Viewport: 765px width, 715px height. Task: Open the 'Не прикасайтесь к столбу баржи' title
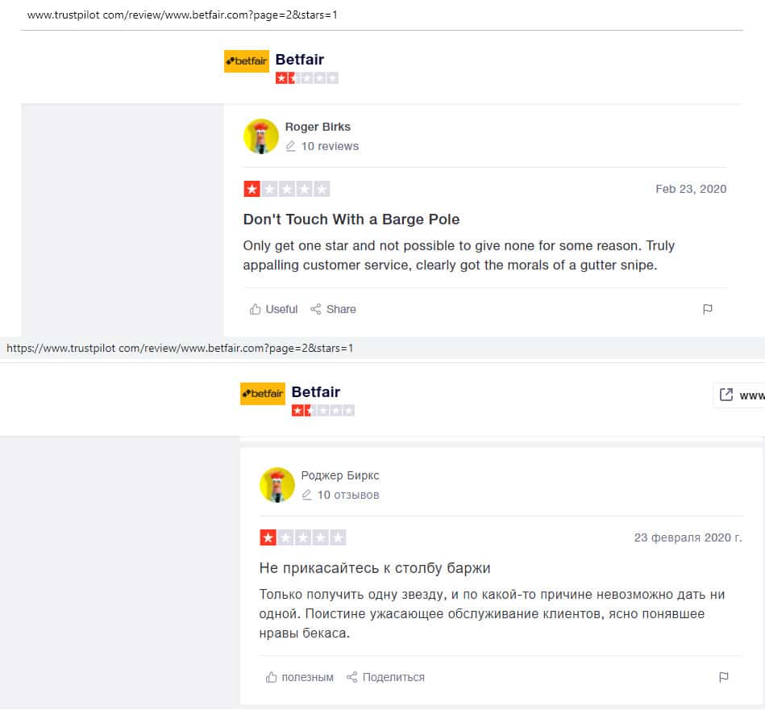pos(375,568)
